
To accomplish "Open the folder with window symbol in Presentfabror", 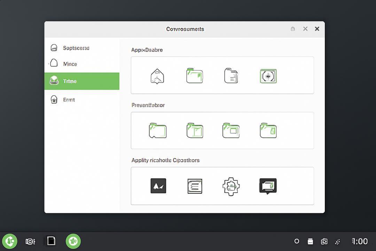I will coord(231,130).
